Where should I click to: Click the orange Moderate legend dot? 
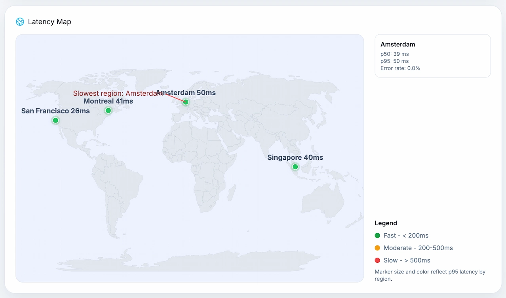(377, 248)
